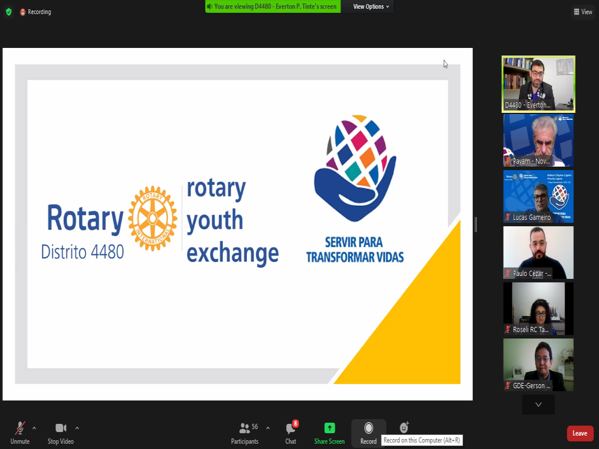Expand the Participants options caret
The image size is (599, 449).
click(268, 428)
